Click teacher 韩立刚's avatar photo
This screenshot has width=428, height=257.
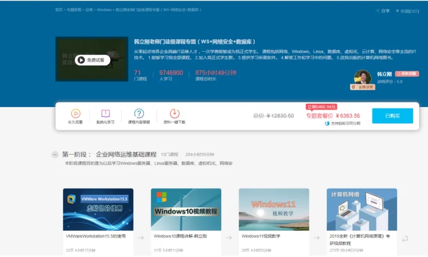(x=362, y=77)
